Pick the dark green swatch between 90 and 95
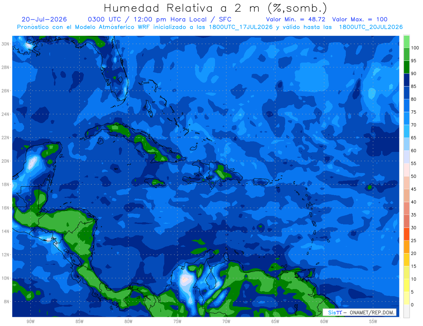This screenshot has width=423, height=326. tap(406, 67)
